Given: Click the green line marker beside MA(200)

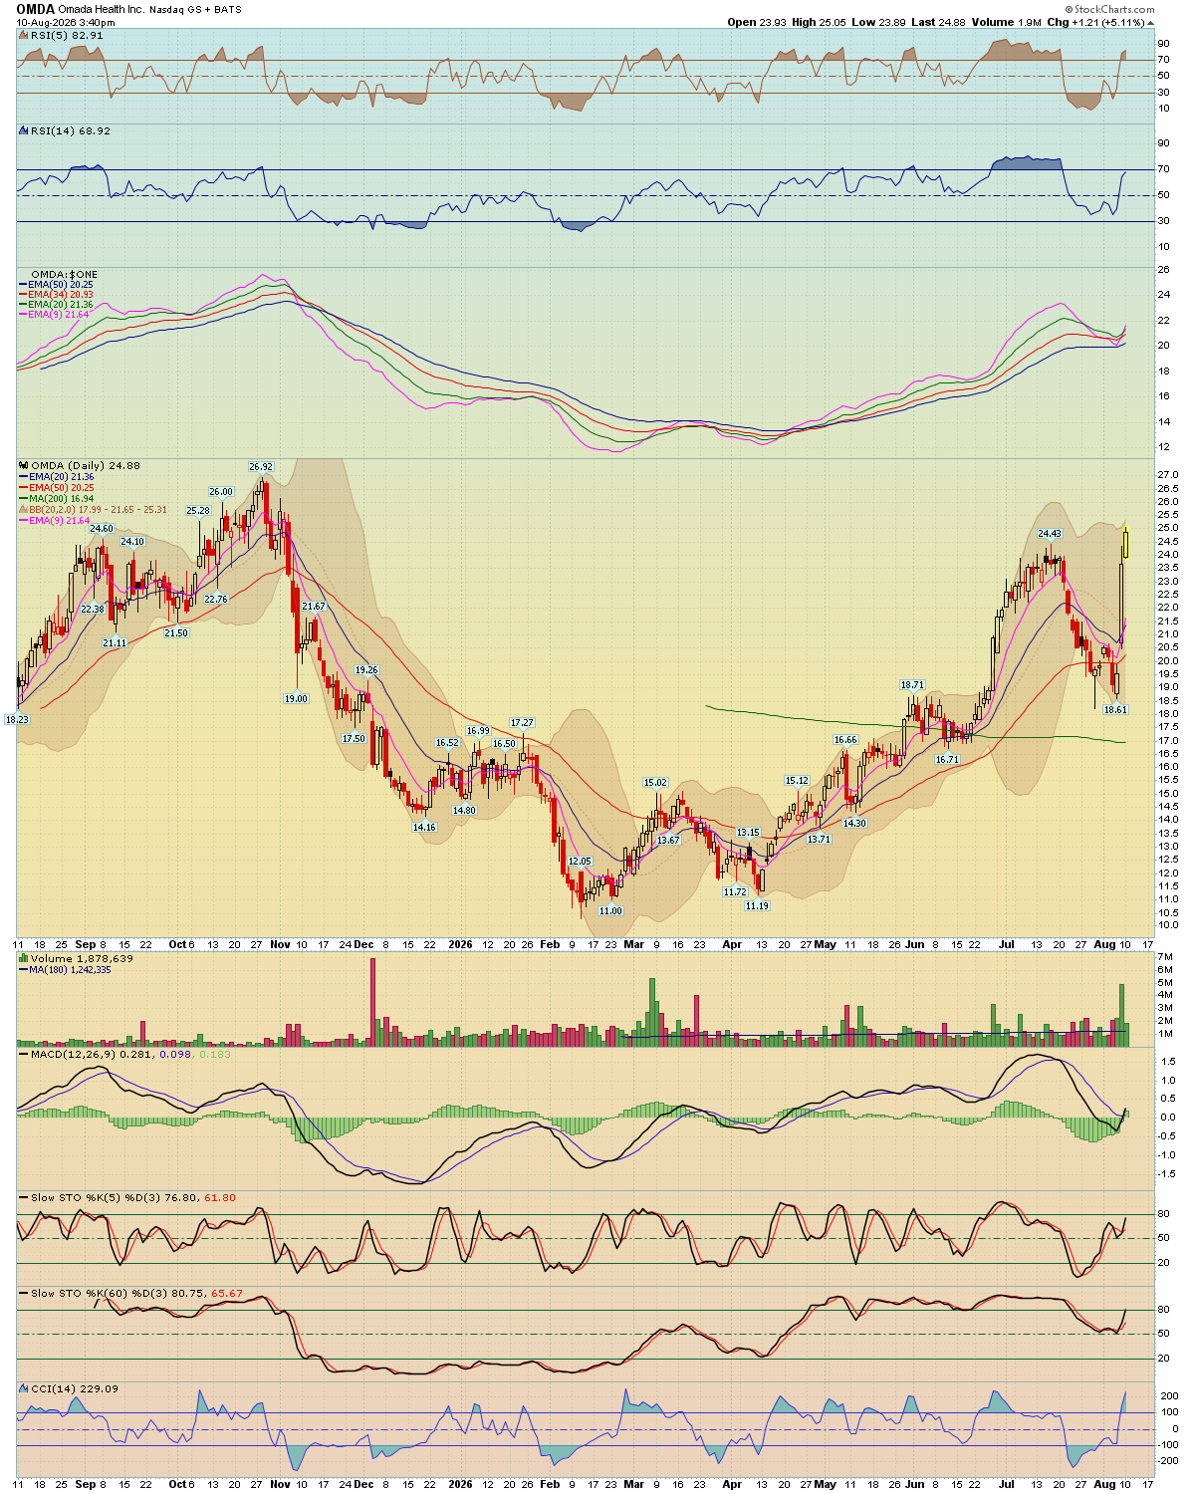Looking at the screenshot, I should tap(24, 498).
